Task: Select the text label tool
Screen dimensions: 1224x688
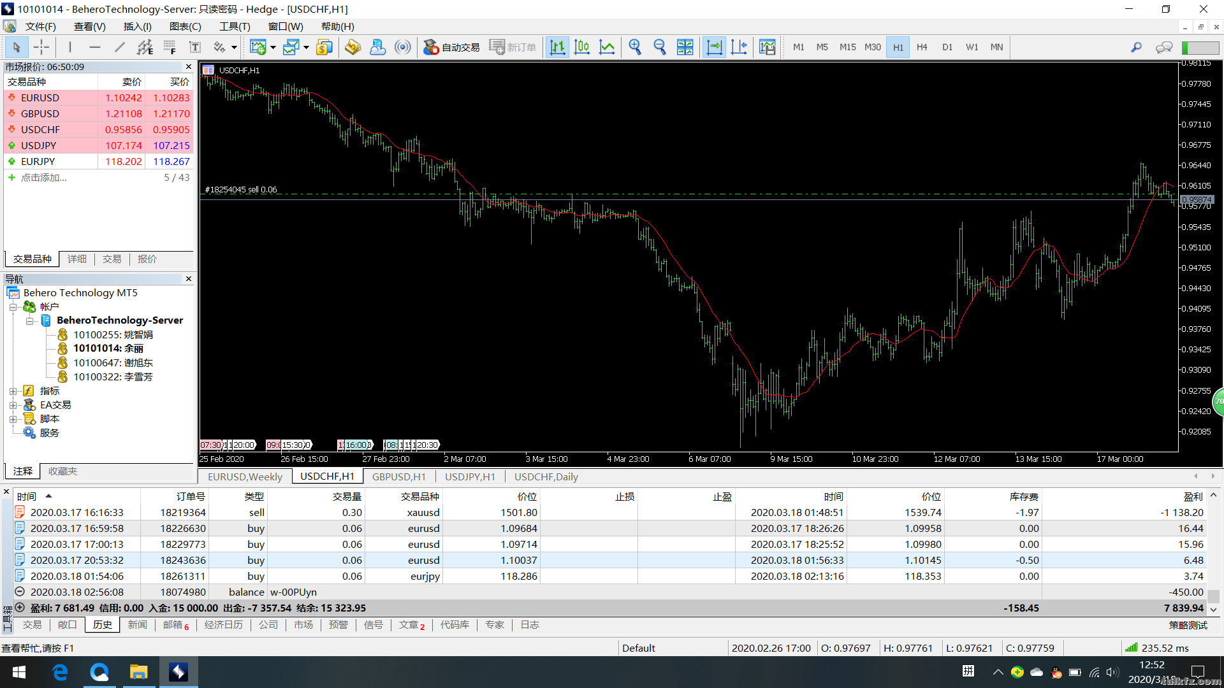Action: click(x=195, y=47)
